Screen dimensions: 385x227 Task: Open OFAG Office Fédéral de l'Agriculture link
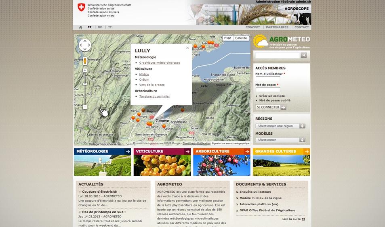(267, 210)
